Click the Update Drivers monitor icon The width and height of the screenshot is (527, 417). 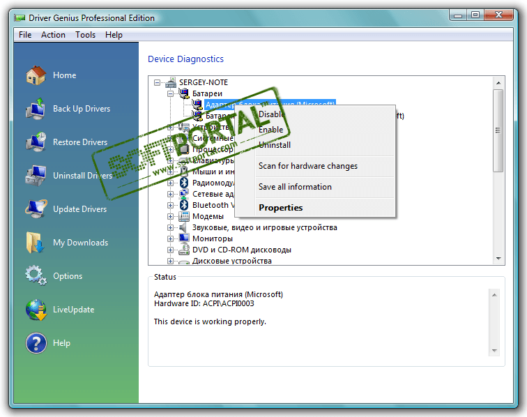[36, 208]
